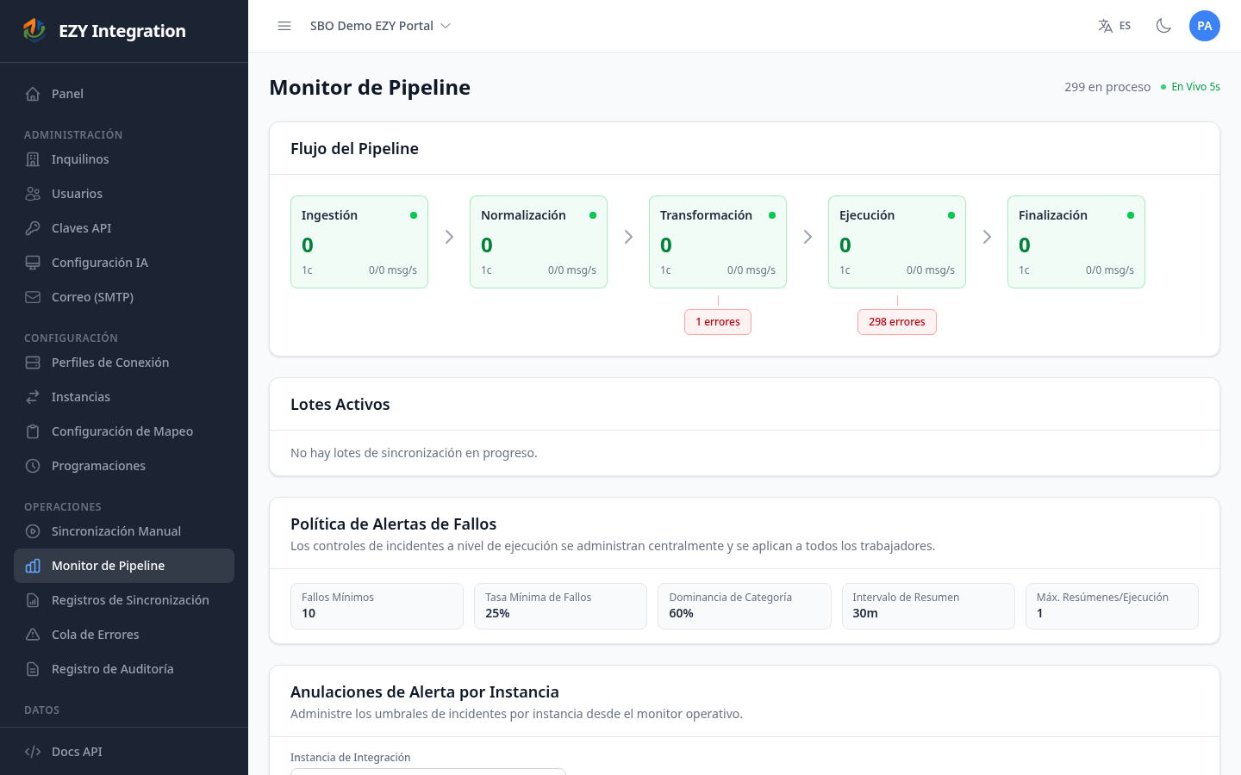Click the 1 errores badge
Image resolution: width=1241 pixels, height=775 pixels.
coord(718,322)
